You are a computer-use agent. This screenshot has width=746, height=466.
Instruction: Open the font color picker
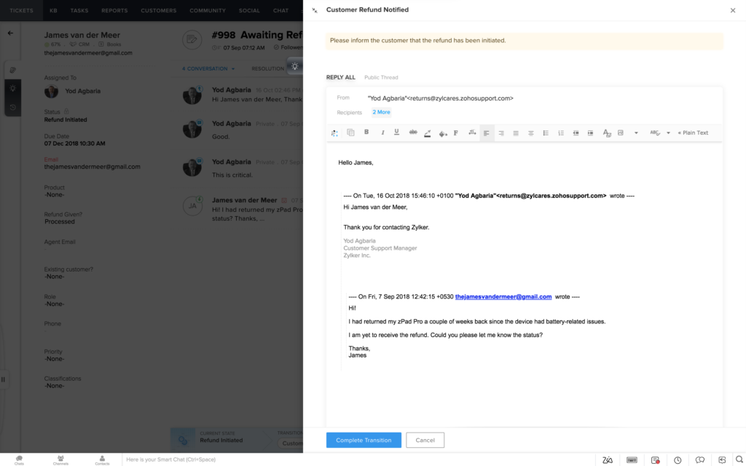[x=427, y=133]
